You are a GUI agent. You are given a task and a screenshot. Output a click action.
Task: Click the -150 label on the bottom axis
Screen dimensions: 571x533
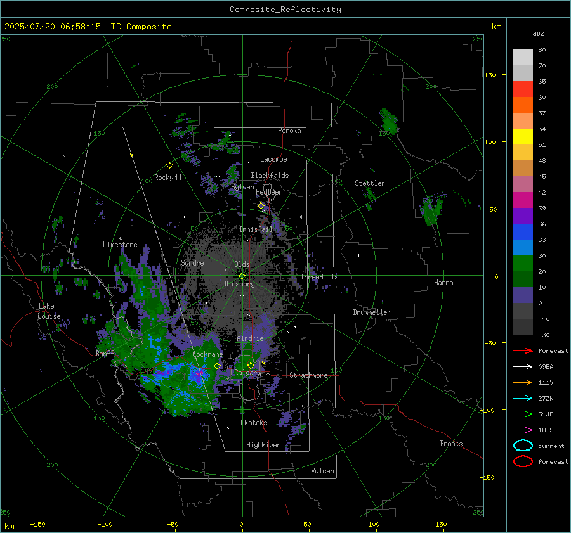click(37, 525)
